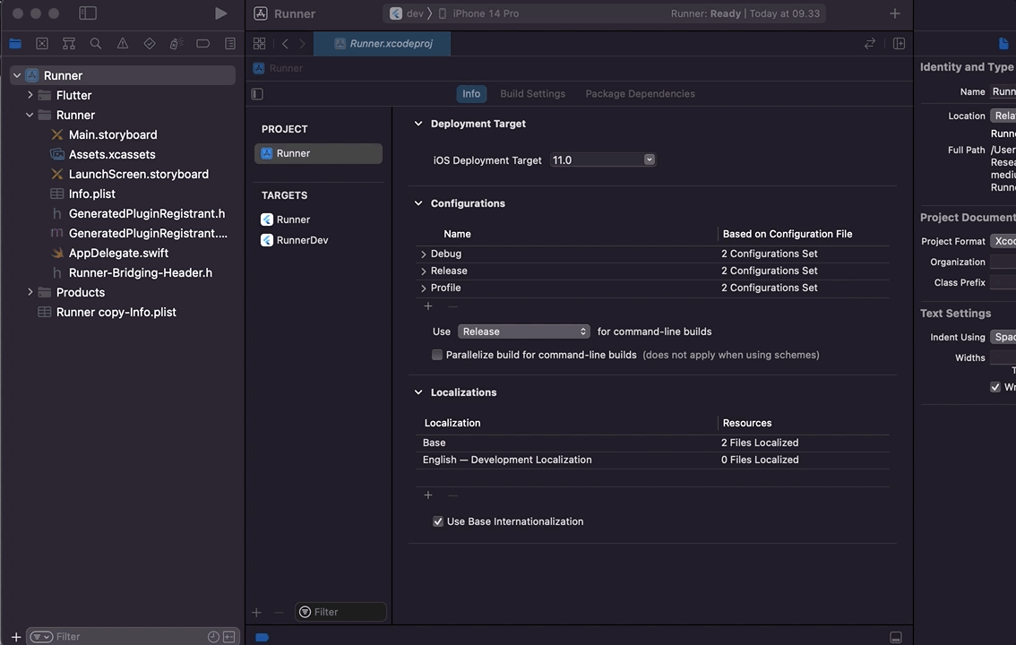Open the Issue navigator warning icon
Screen dimensions: 1016x645
point(123,43)
